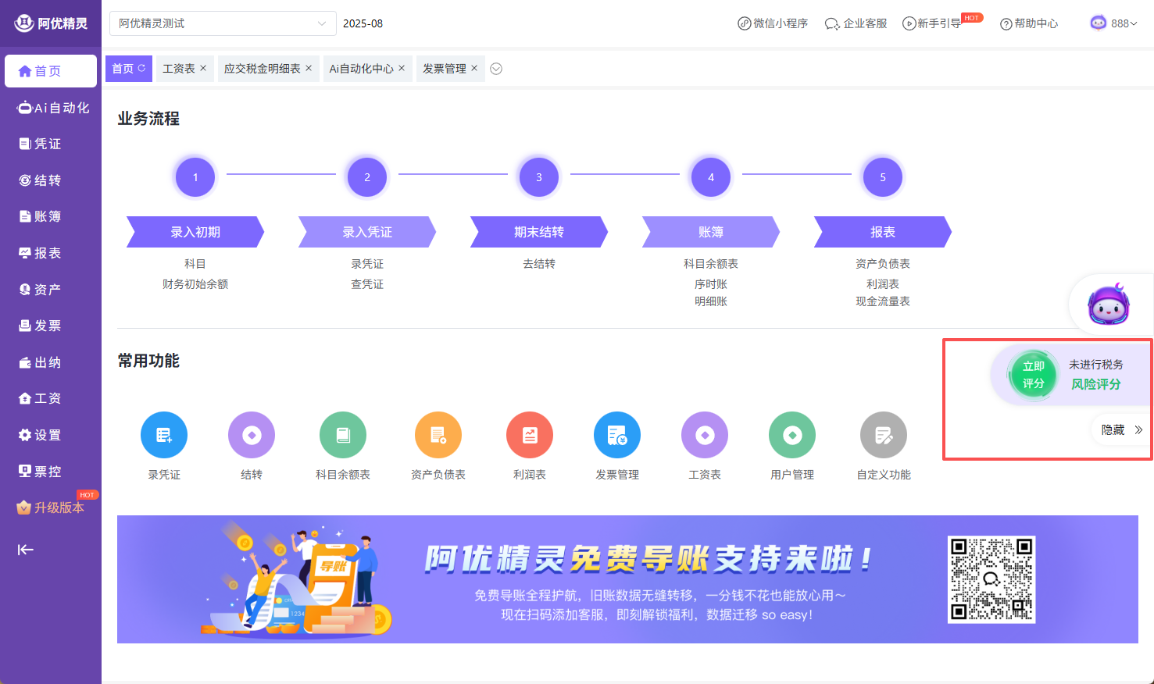Click the QR code in the banner
The image size is (1154, 684).
point(991,579)
